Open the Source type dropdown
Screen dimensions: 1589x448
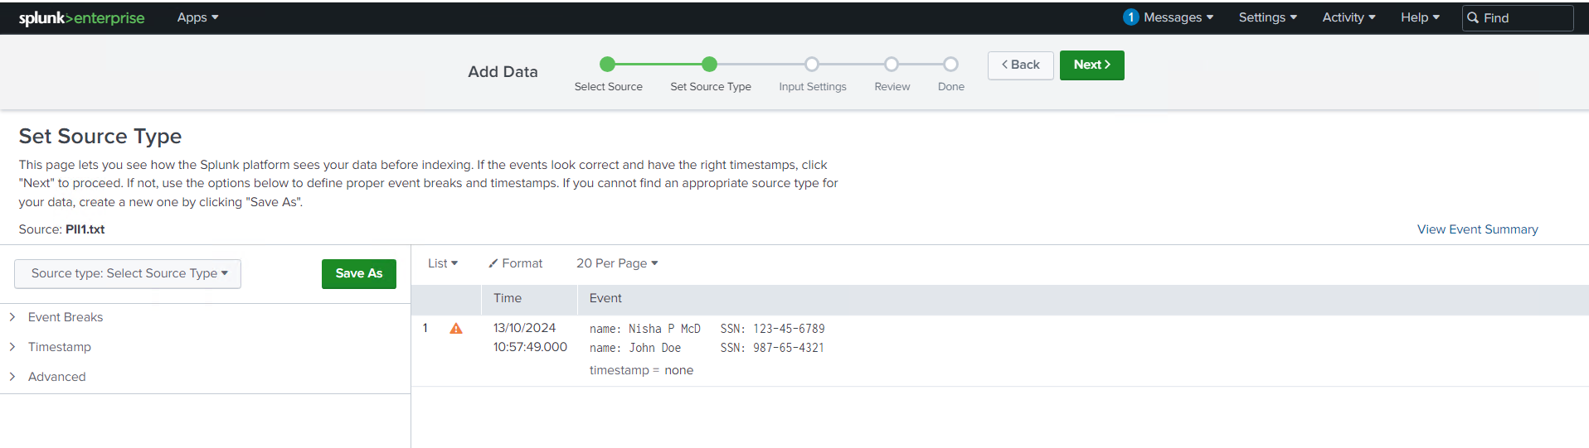click(x=128, y=273)
